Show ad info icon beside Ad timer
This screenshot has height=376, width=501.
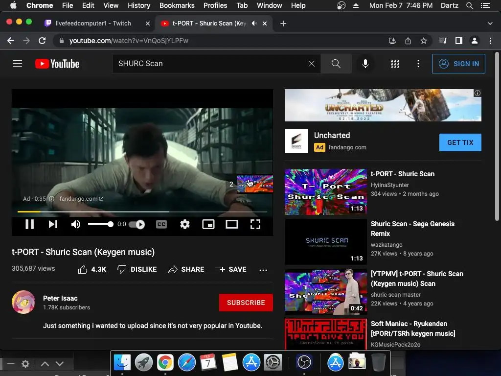(51, 199)
